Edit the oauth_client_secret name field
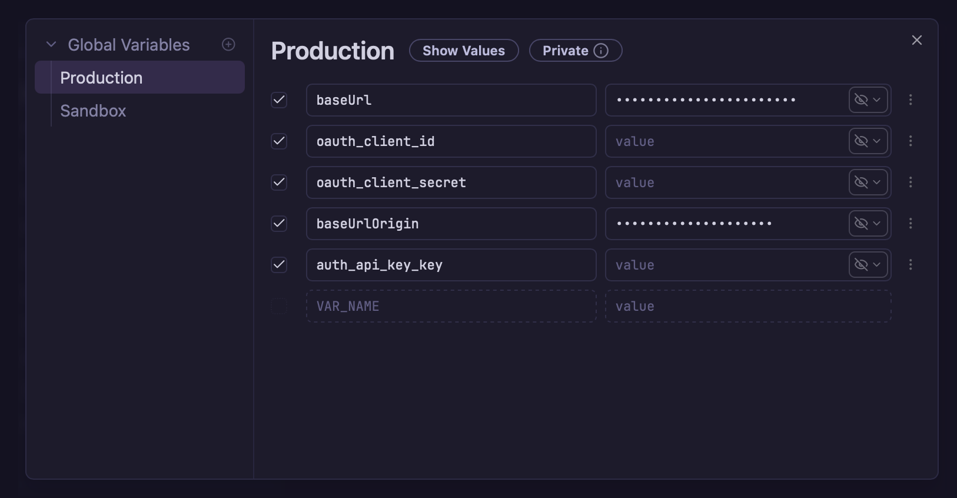The image size is (957, 498). (451, 182)
